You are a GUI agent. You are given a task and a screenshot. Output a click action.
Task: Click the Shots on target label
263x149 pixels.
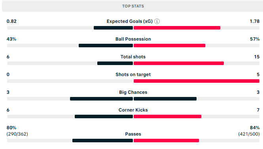(x=133, y=74)
